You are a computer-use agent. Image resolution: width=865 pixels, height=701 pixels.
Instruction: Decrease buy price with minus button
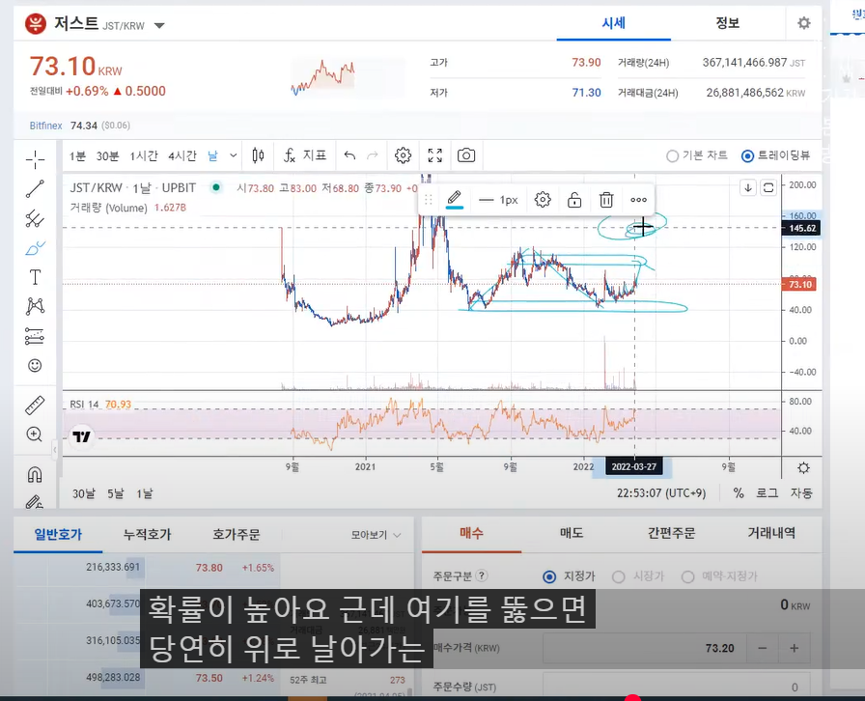763,648
